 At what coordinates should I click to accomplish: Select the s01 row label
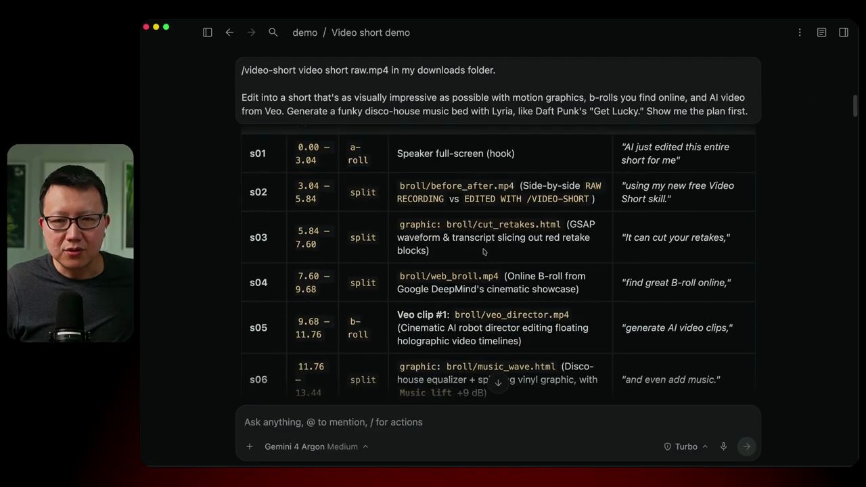(x=258, y=154)
